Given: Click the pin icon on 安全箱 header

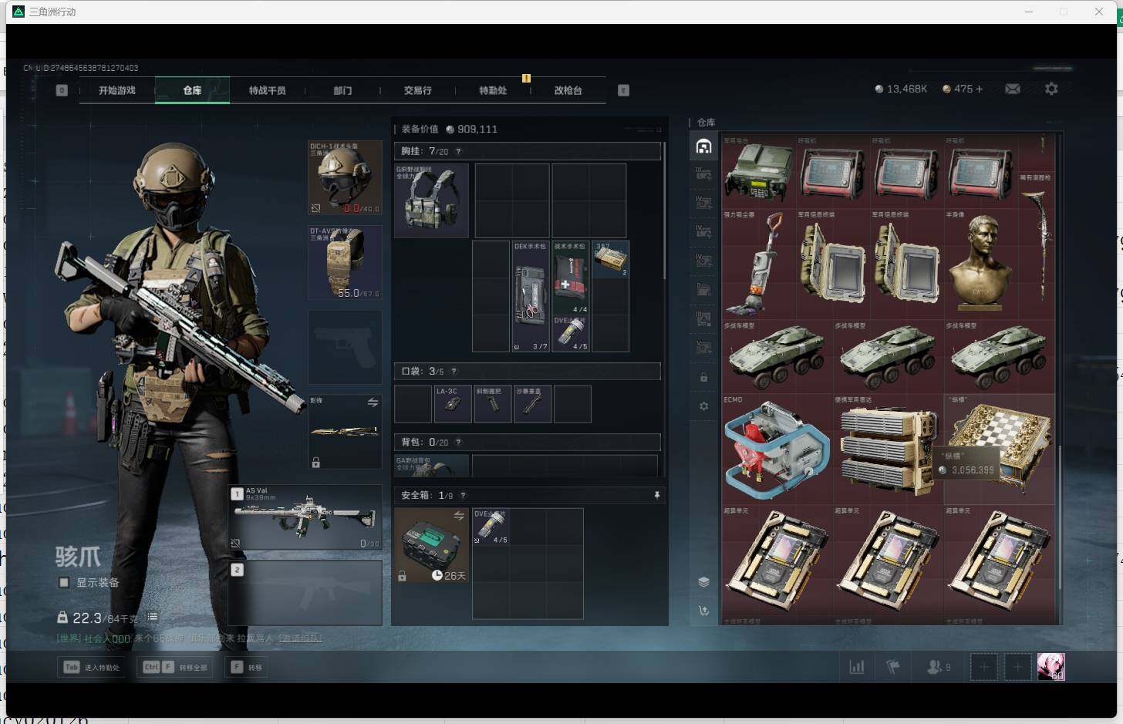Looking at the screenshot, I should 656,495.
